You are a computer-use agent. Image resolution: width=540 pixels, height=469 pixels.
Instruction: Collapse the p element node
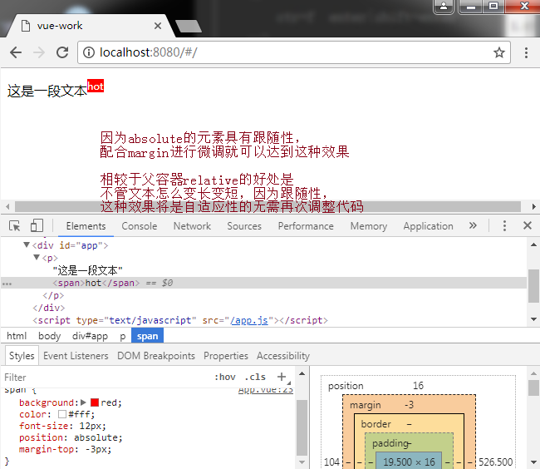point(37,258)
